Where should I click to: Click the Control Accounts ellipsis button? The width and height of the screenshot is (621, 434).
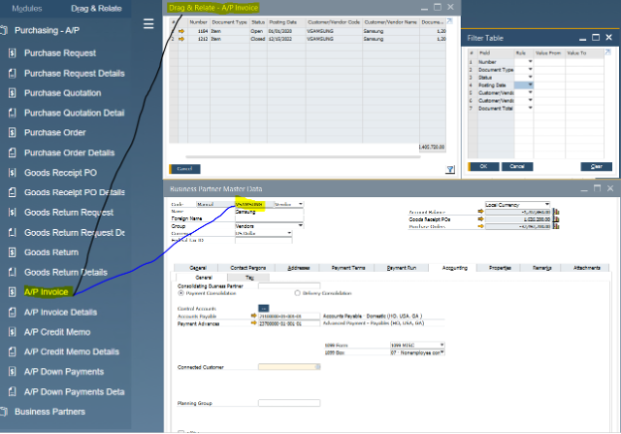[264, 308]
